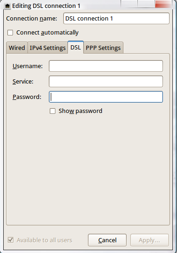
Task: Go to the PPP Settings tab
Action: click(x=103, y=48)
